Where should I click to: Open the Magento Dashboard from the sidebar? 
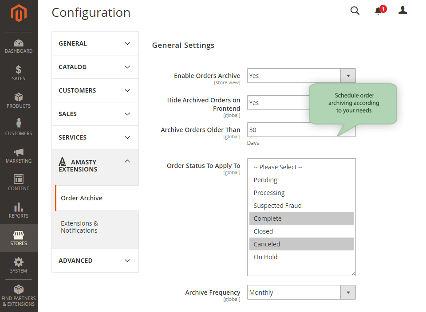18,45
